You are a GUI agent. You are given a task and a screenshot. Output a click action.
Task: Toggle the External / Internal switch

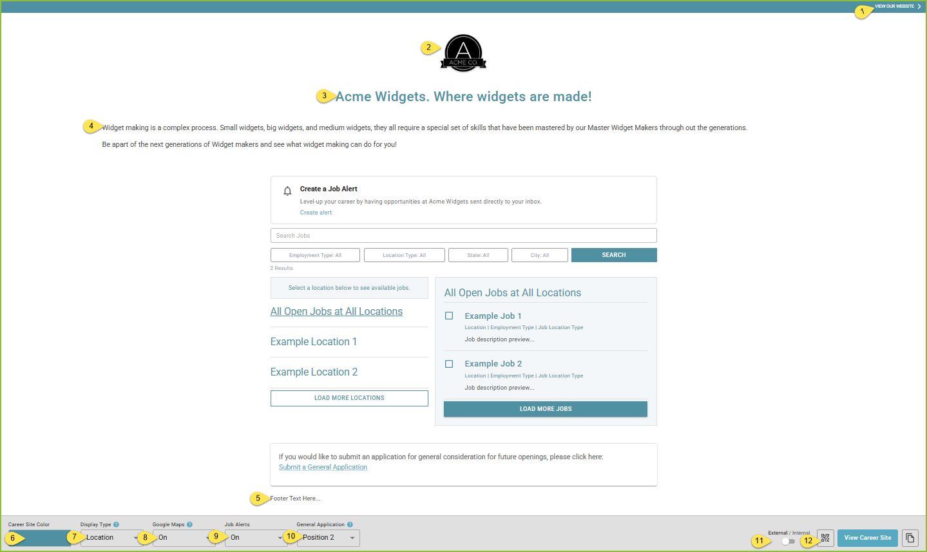point(788,541)
